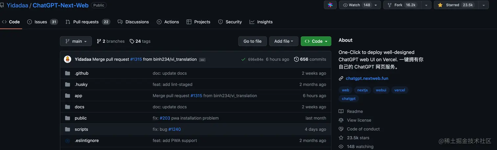Click the Yidadaa avatar in commit row
The height and width of the screenshot is (150, 497).
[x=67, y=59]
